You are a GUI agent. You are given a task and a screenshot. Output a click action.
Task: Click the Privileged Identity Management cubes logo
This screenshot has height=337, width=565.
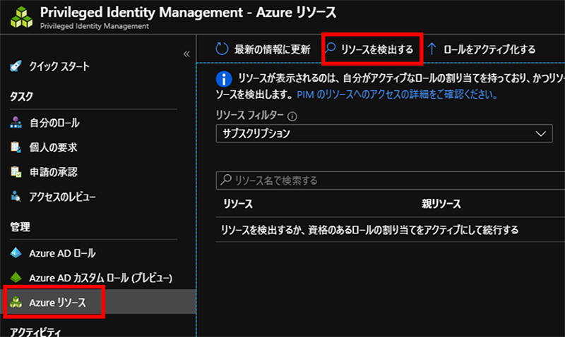pos(21,17)
